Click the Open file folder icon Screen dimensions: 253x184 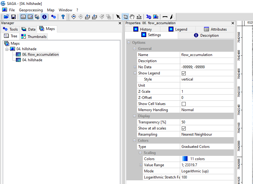(6, 17)
